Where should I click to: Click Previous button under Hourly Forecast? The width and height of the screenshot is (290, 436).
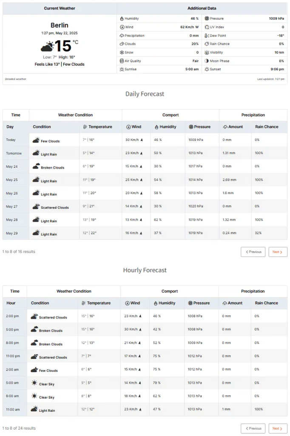point(253,428)
